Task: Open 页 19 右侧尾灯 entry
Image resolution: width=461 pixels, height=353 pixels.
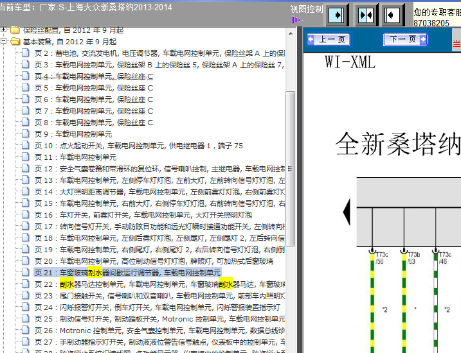Action: (159, 250)
